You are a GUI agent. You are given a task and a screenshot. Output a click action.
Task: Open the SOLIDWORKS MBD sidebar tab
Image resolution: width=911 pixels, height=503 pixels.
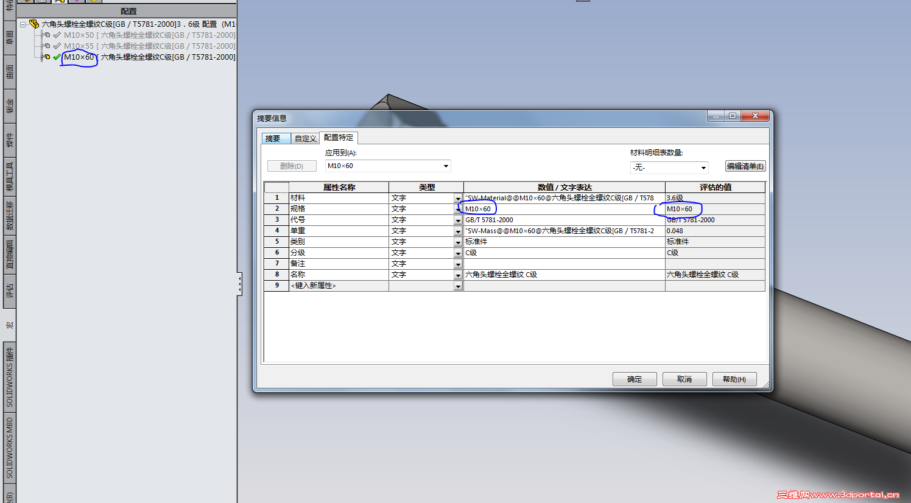click(9, 449)
